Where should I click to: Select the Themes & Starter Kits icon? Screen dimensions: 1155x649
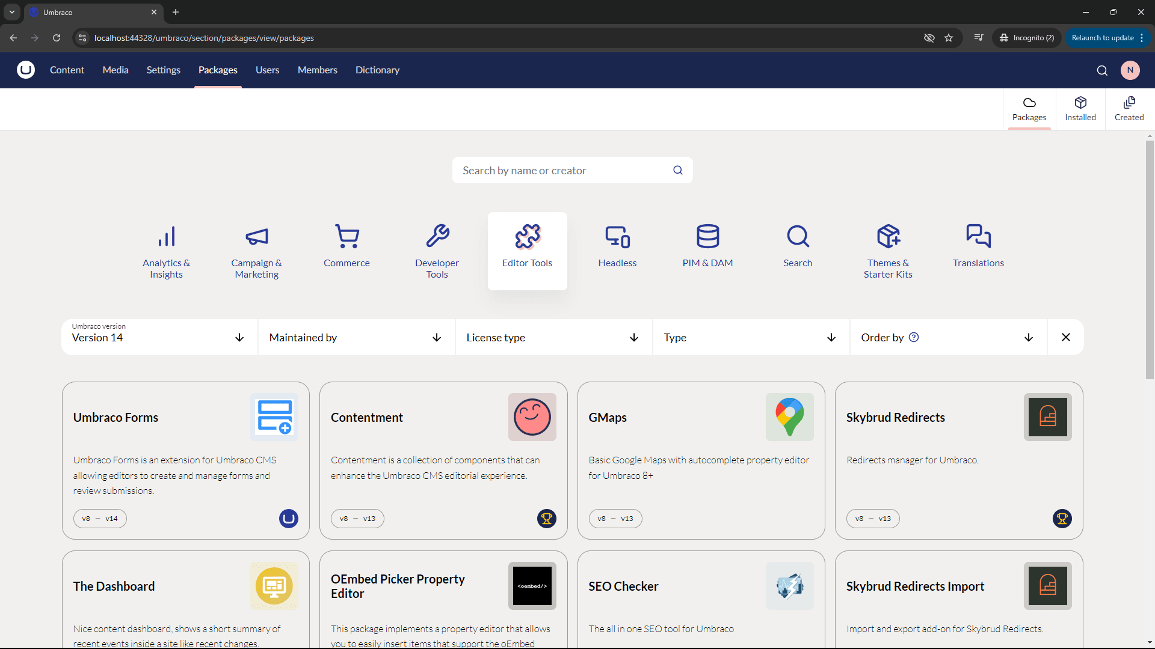888,237
